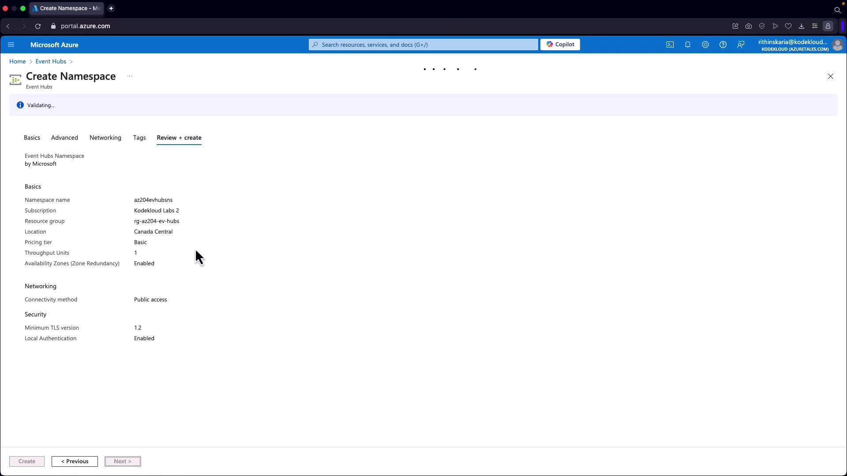Open the Feedback icon
The width and height of the screenshot is (847, 476).
pyautogui.click(x=741, y=45)
